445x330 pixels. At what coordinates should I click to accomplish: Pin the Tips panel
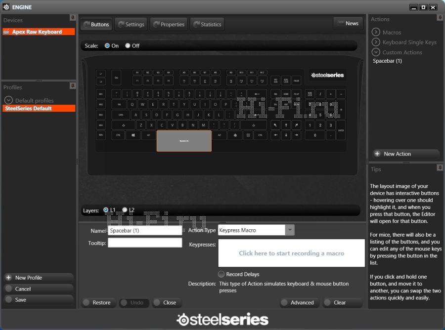coord(440,168)
